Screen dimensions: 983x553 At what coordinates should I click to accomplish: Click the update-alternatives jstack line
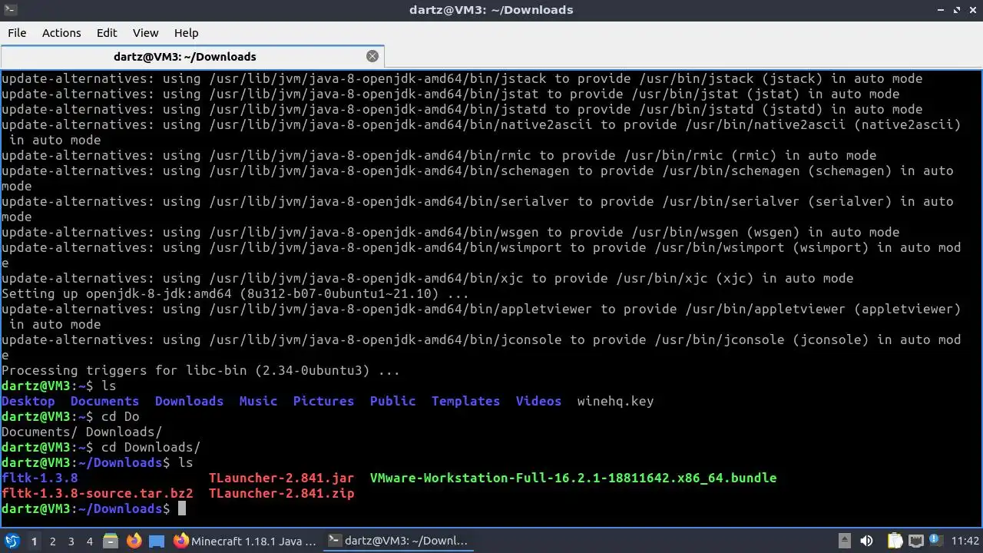462,78
